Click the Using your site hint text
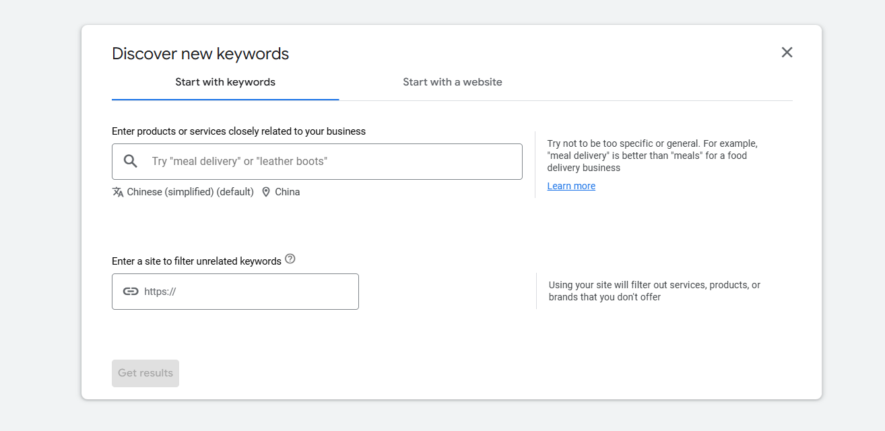The width and height of the screenshot is (885, 431). coord(654,291)
